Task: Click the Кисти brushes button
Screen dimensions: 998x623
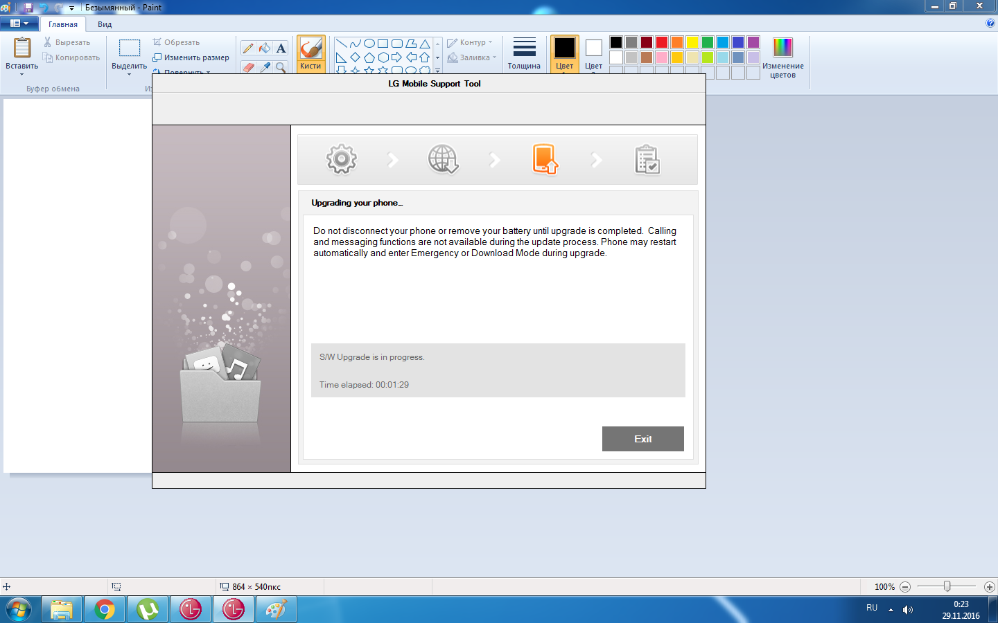Action: click(x=310, y=54)
